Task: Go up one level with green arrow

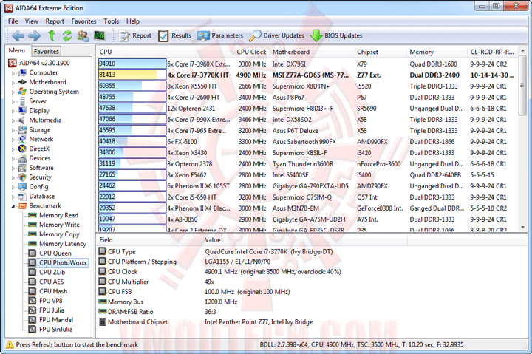Action: click(x=51, y=35)
